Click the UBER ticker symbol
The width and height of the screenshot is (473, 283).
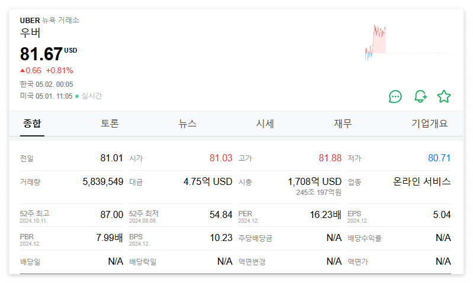point(30,21)
